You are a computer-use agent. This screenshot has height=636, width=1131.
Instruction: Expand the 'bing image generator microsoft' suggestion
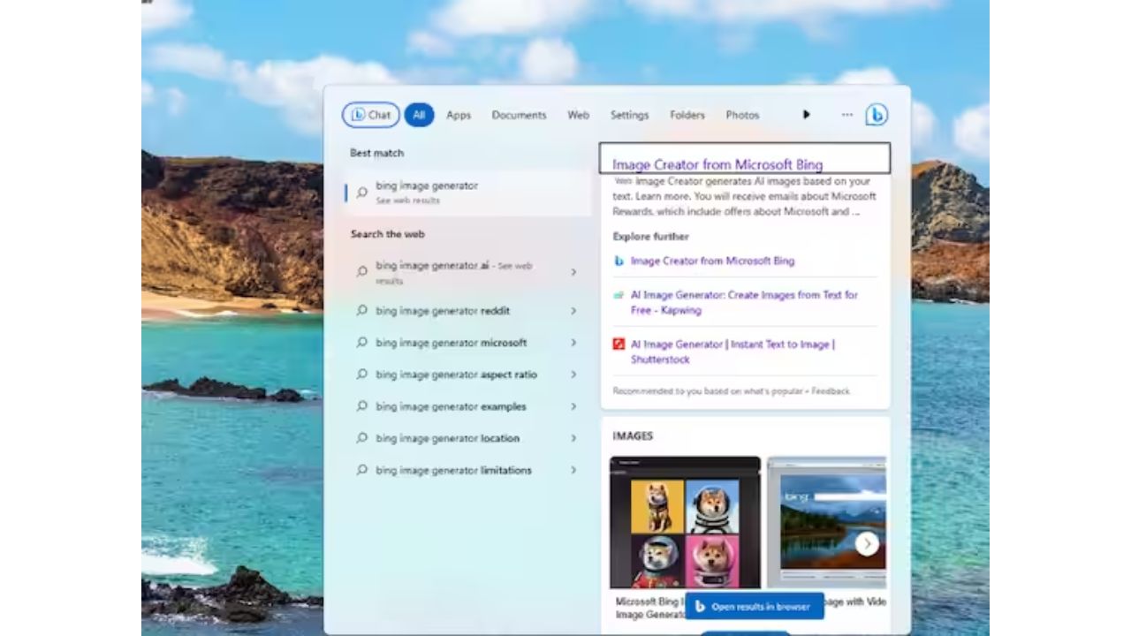(x=573, y=343)
